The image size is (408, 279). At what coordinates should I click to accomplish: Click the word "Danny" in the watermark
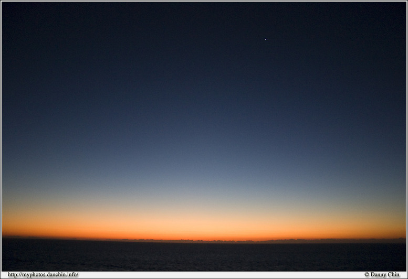[378, 274]
